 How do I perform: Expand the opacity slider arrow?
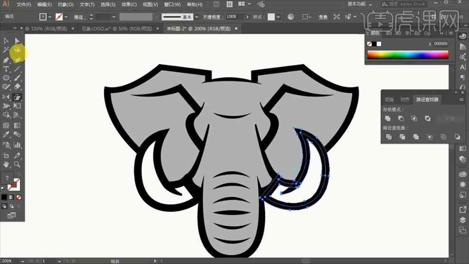[x=247, y=17]
